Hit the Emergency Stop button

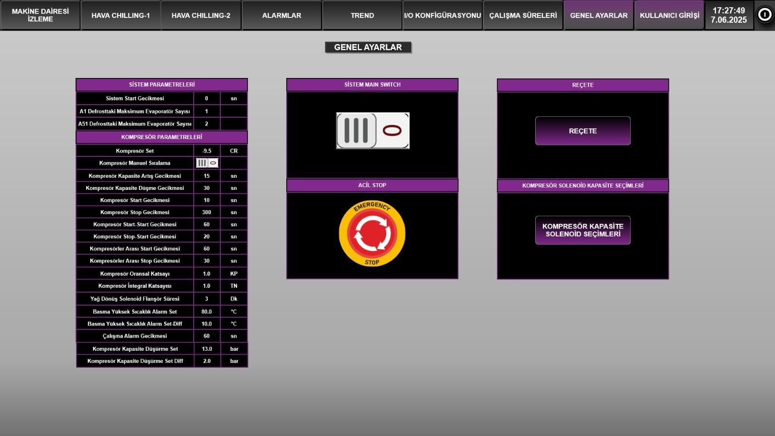pos(372,234)
